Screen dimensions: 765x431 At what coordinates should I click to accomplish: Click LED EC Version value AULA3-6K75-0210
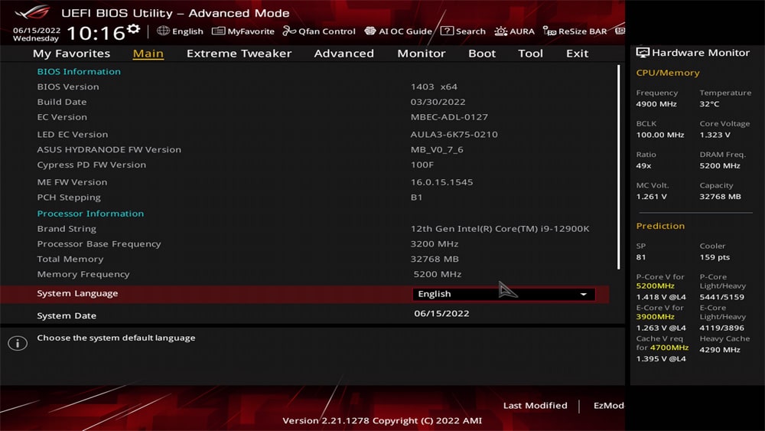[x=454, y=134]
